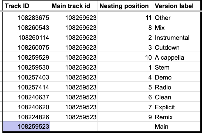The image size is (202, 133).
Task: Select the Main track id header cell
Action: pos(74,6)
